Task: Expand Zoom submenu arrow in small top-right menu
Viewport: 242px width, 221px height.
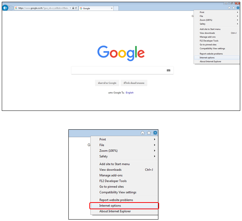Action: [237, 20]
